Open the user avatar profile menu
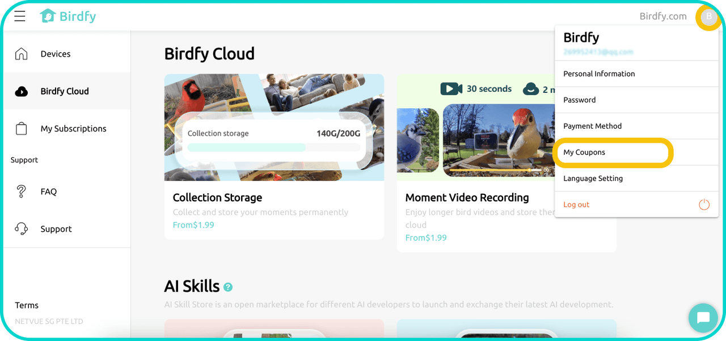The width and height of the screenshot is (726, 341). 708,17
